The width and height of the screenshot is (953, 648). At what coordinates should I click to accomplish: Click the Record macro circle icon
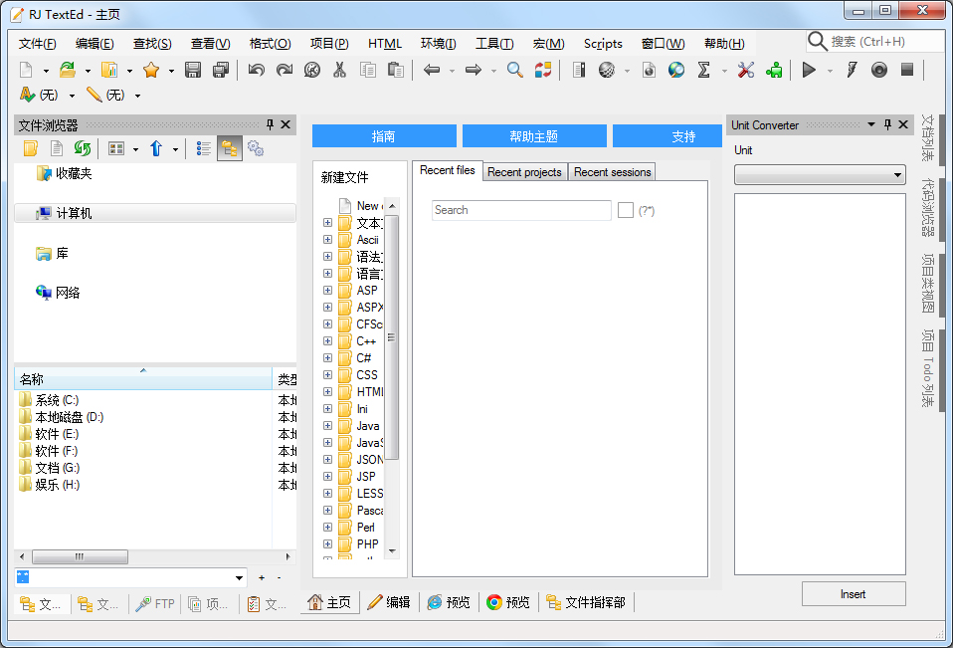tap(878, 70)
